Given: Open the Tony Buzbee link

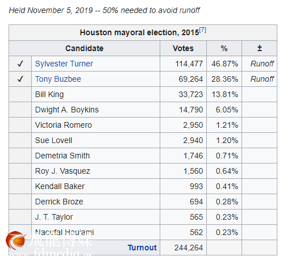Looking at the screenshot, I should 58,79.
